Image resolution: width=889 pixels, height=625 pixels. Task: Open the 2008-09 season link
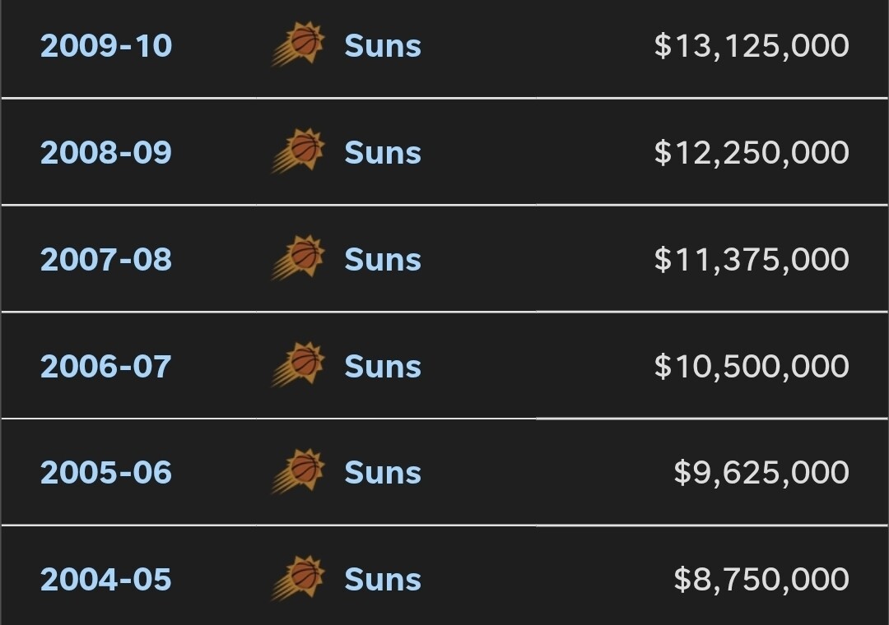point(106,153)
